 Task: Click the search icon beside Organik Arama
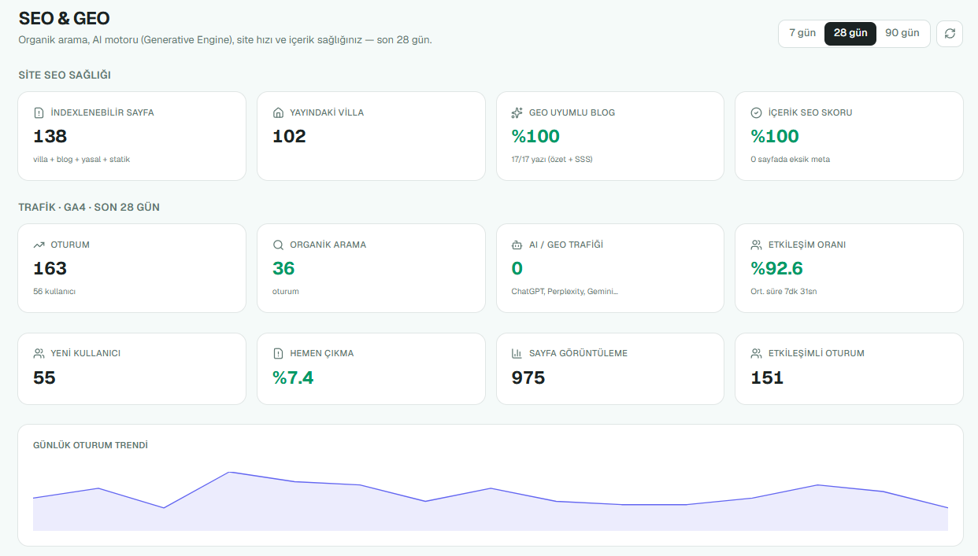278,245
